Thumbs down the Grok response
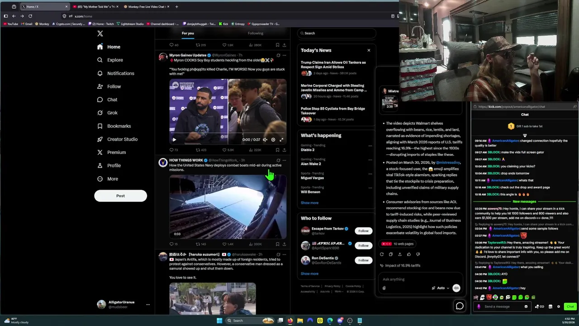 click(418, 254)
